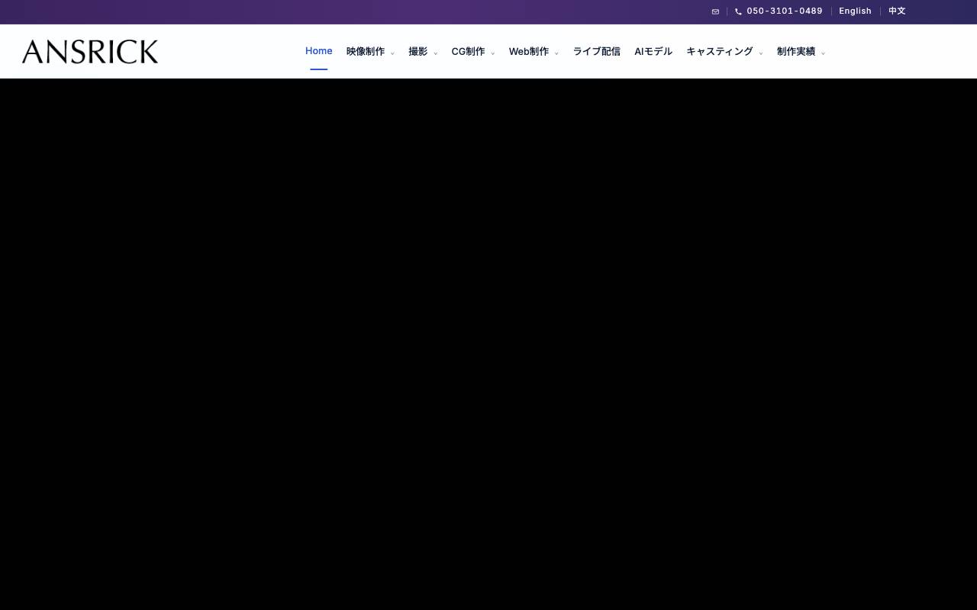977x610 pixels.
Task: Open the 映像制作 menu
Action: coord(366,52)
